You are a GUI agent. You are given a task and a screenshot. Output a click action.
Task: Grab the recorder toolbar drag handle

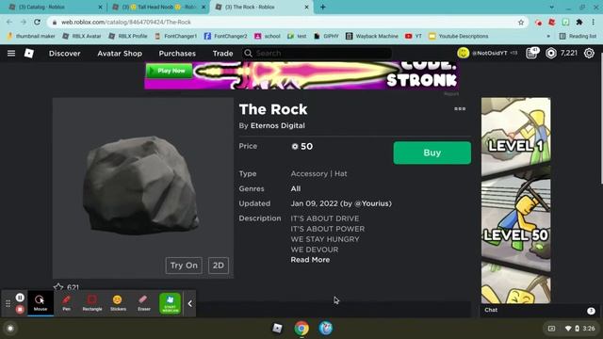pos(8,303)
